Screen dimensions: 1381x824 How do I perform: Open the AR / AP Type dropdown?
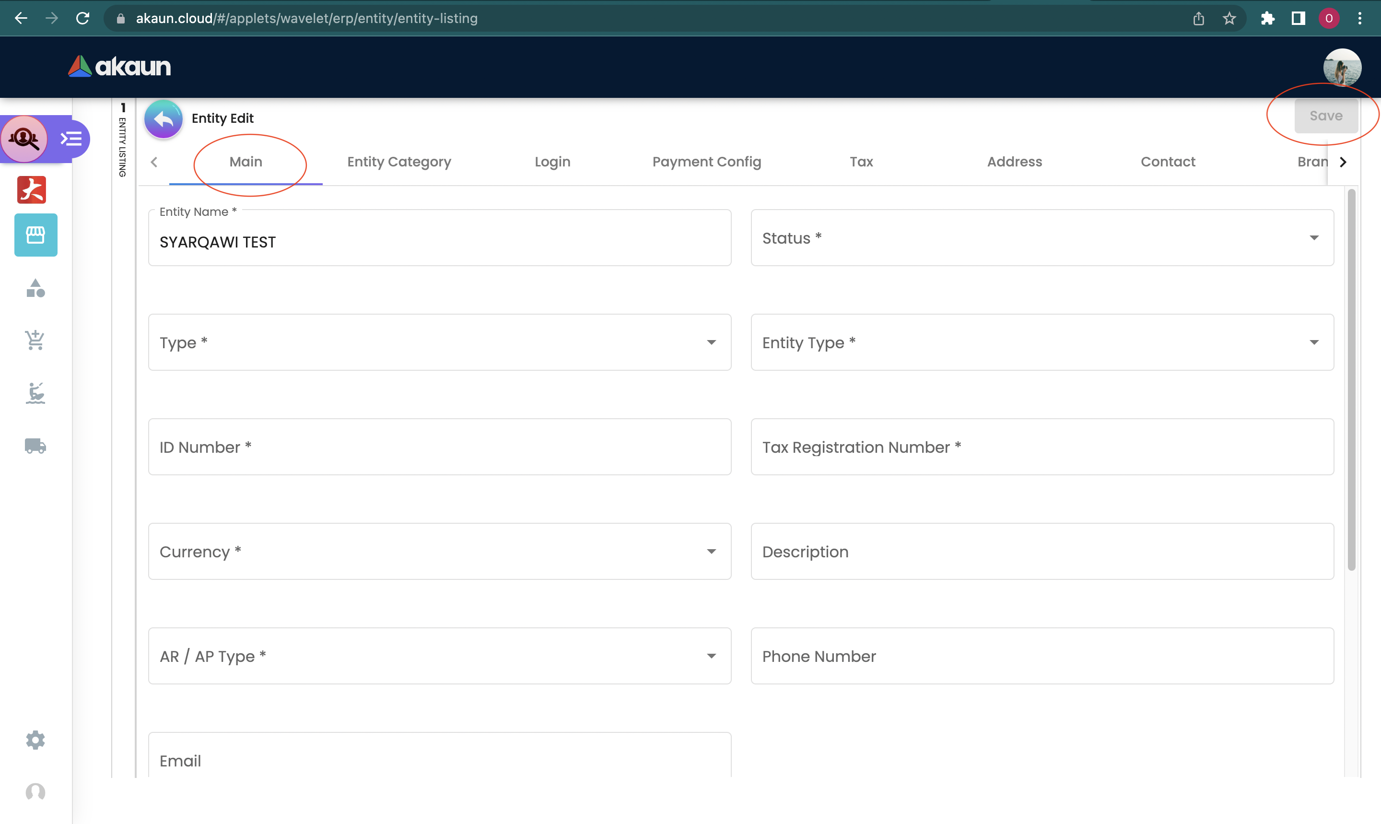(x=439, y=656)
